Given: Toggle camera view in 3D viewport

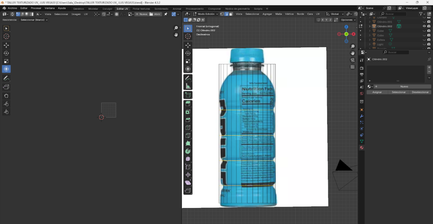Looking at the screenshot, I should 353,60.
